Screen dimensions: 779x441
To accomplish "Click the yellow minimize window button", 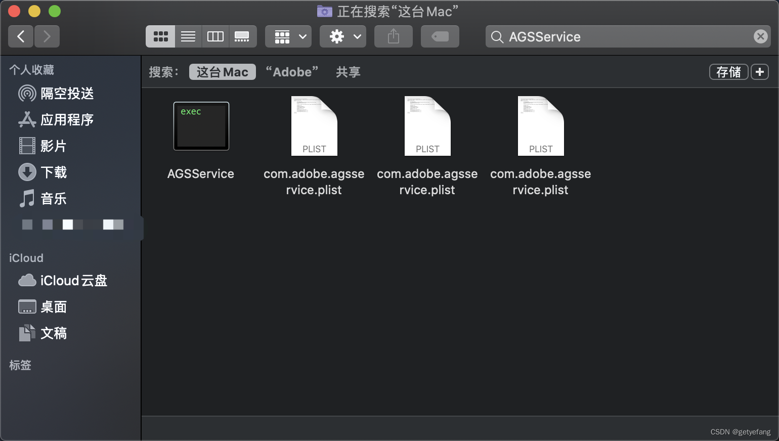I will [x=34, y=11].
